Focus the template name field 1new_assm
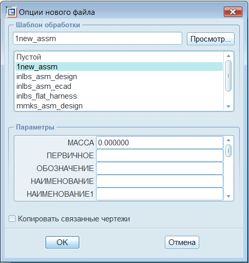Viewport: 249px width, 263px height. (x=98, y=39)
